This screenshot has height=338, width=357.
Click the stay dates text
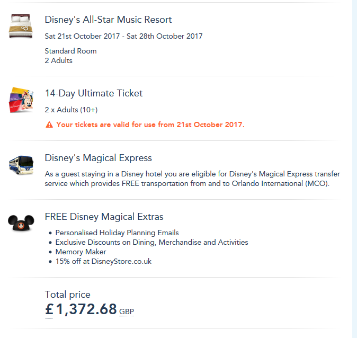123,37
